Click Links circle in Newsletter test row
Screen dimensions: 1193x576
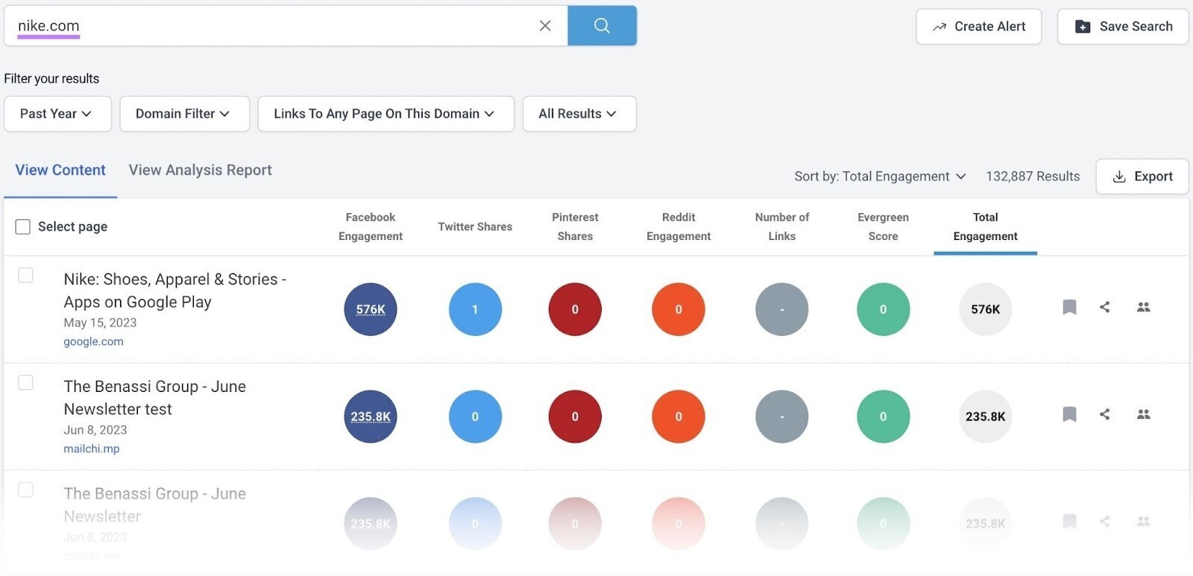click(x=782, y=417)
